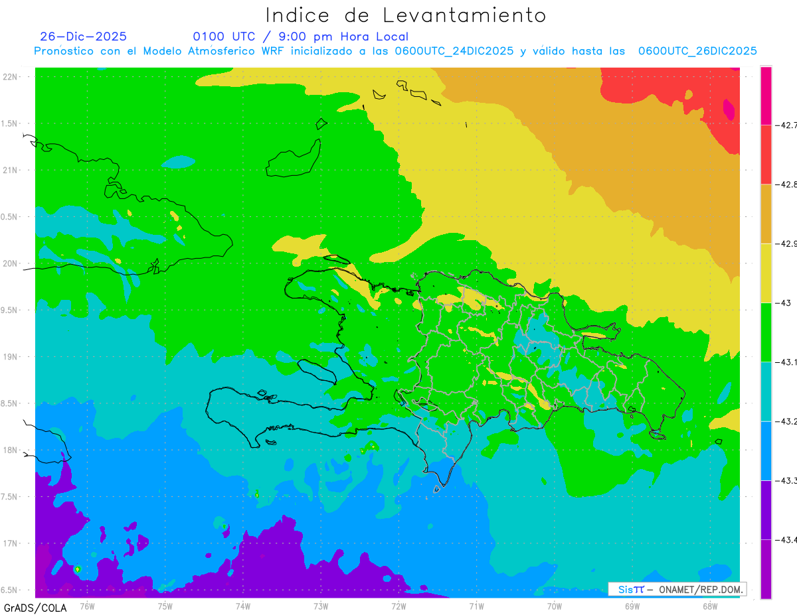Viewport: 797px width, 615px height.
Task: Click colorbar label '-43.1'
Action: pos(786,362)
